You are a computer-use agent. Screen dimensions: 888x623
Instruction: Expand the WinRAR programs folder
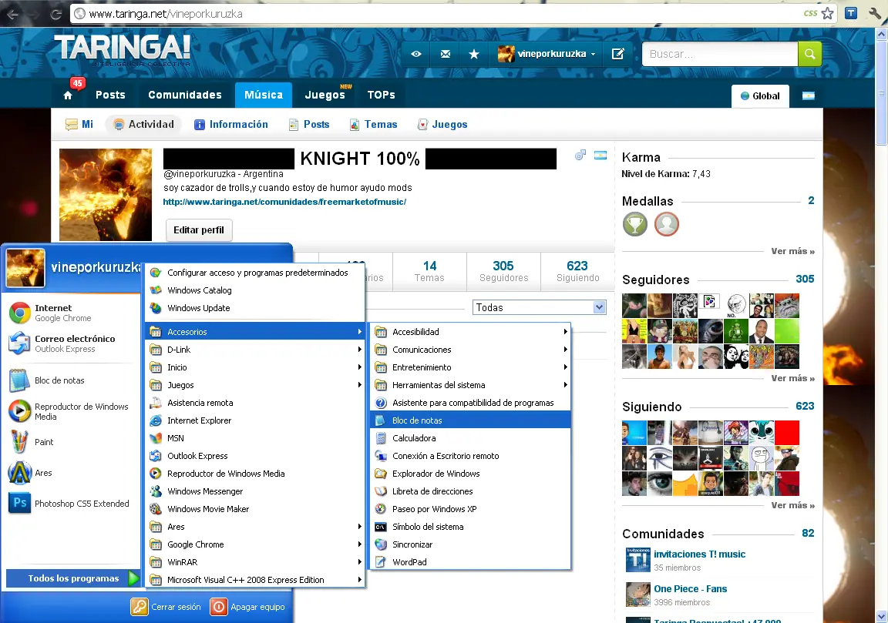[x=255, y=562]
